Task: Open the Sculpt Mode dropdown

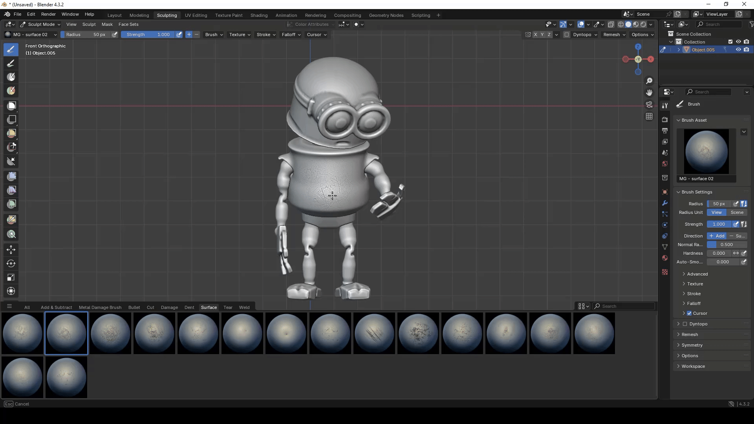Action: click(40, 24)
